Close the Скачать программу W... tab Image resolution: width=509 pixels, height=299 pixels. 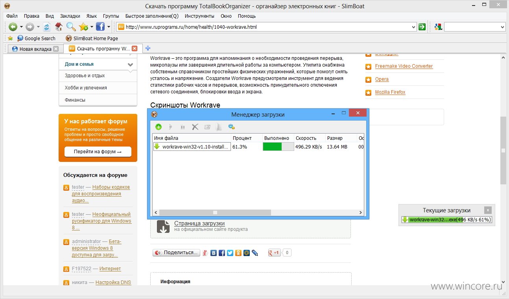click(x=135, y=48)
